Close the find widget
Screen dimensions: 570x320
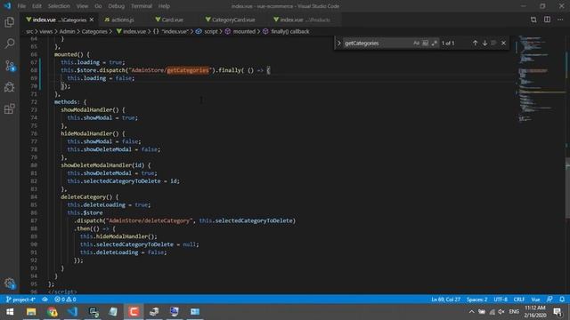click(503, 44)
